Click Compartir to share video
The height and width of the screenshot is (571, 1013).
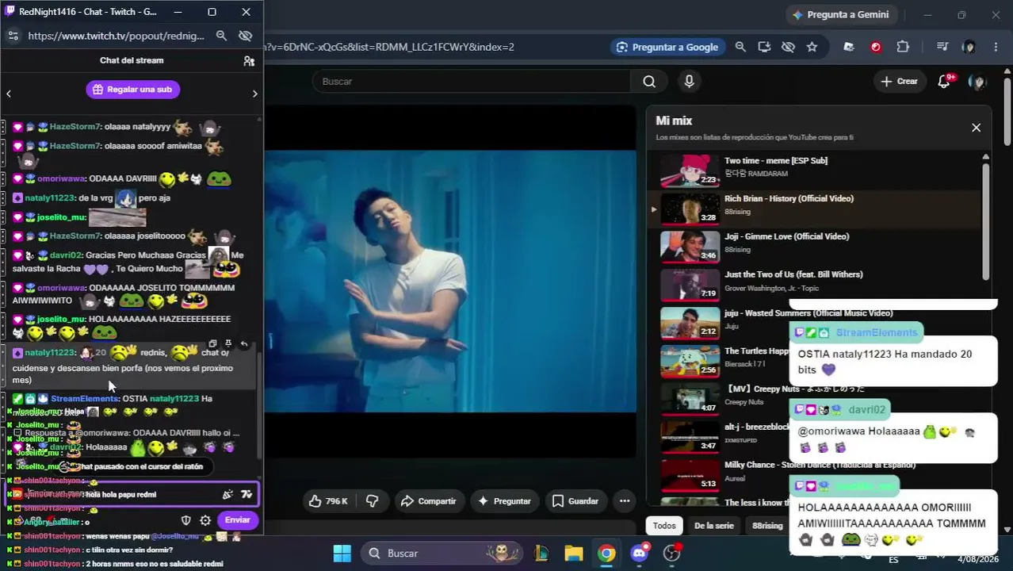pos(428,501)
